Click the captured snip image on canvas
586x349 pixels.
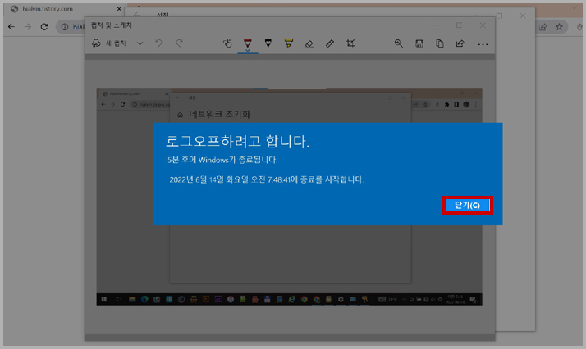click(289, 197)
